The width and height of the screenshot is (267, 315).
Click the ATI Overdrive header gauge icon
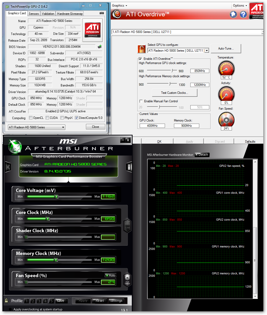(117, 14)
